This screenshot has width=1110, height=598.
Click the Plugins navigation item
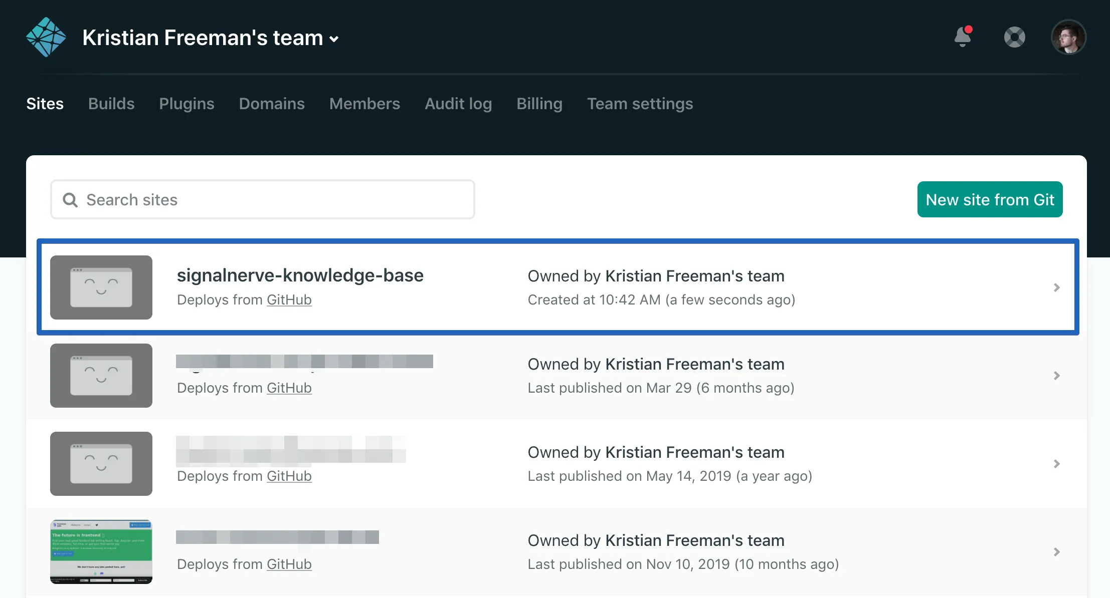tap(187, 104)
